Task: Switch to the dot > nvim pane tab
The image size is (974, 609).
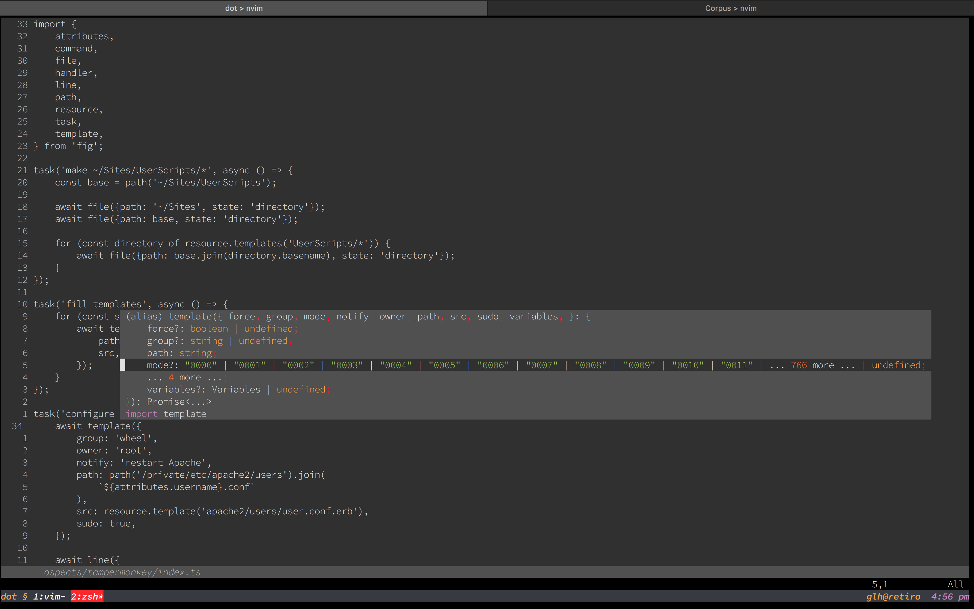Action: click(243, 8)
